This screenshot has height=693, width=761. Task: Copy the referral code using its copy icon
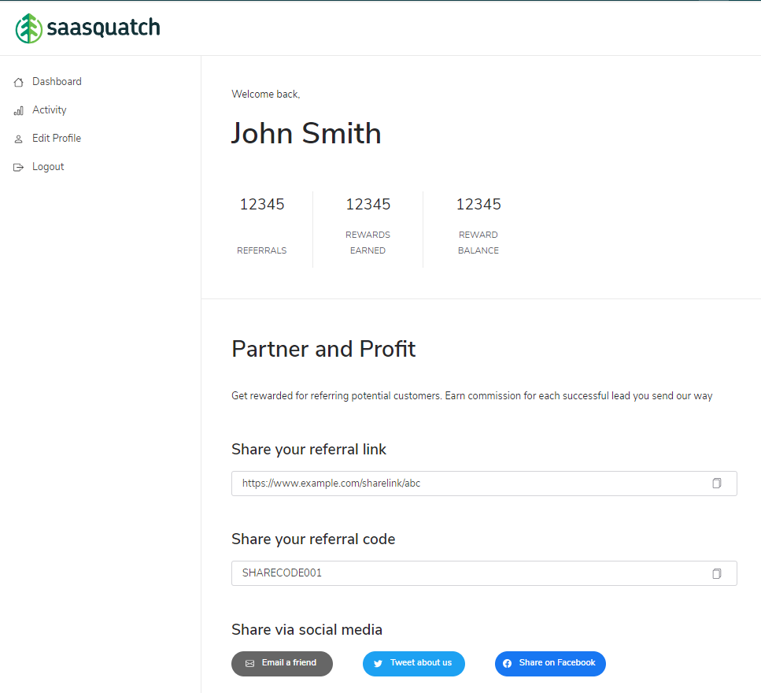coord(716,573)
